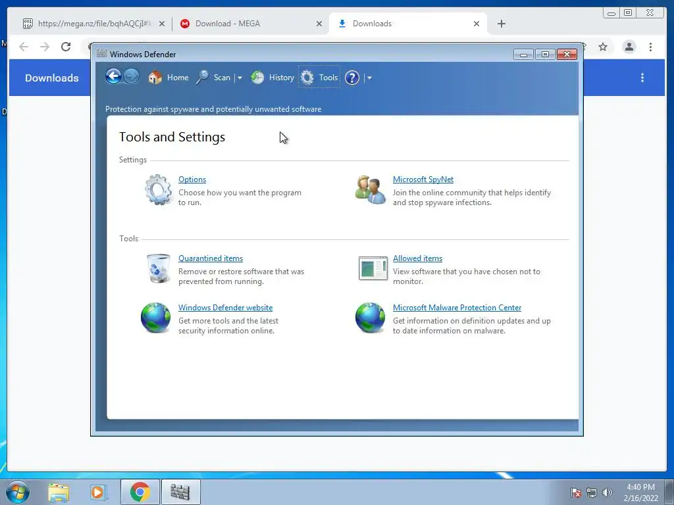Open History clock icon
This screenshot has height=505, width=674.
pos(257,78)
